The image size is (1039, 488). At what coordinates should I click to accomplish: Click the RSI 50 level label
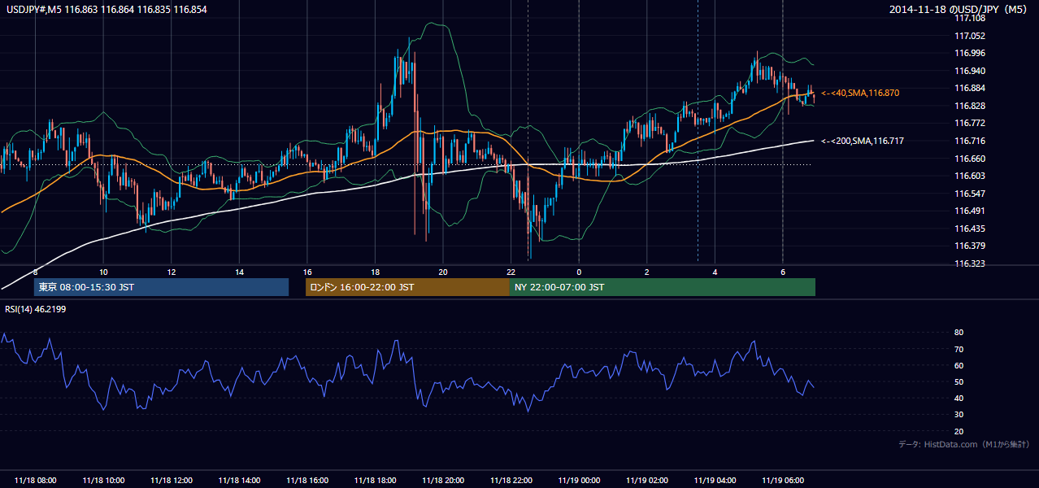(x=959, y=381)
